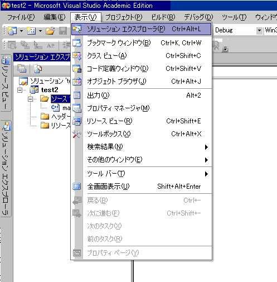Open オブジェクト ブラウザ(J) entry
Image resolution: width=277 pixels, height=282 pixels.
[142, 82]
